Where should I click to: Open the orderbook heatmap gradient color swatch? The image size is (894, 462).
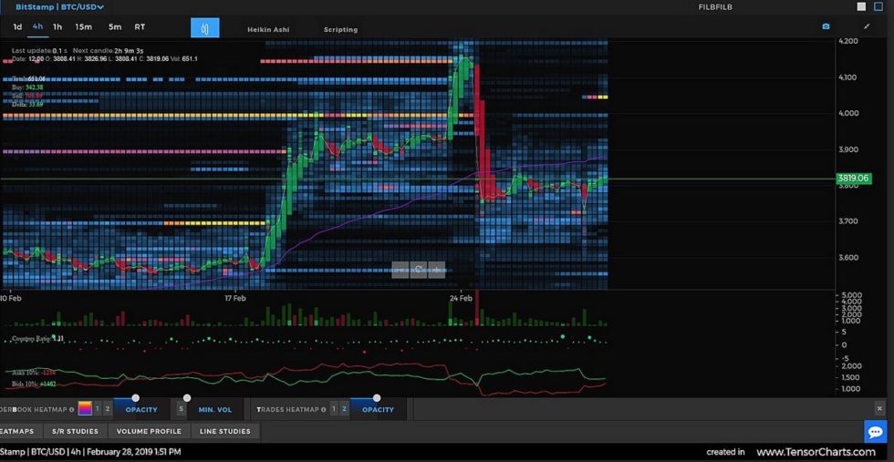[84, 409]
